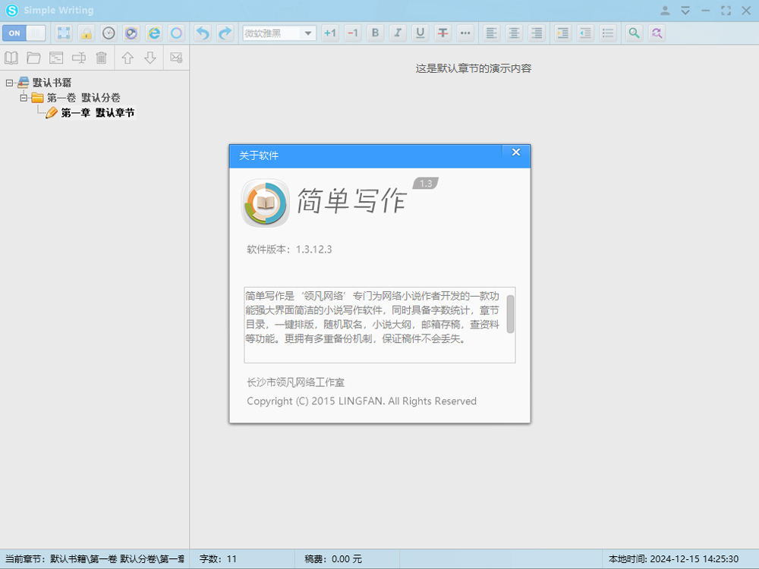This screenshot has width=759, height=569.
Task: Click the Simple Writing app logo
Action: 12,10
